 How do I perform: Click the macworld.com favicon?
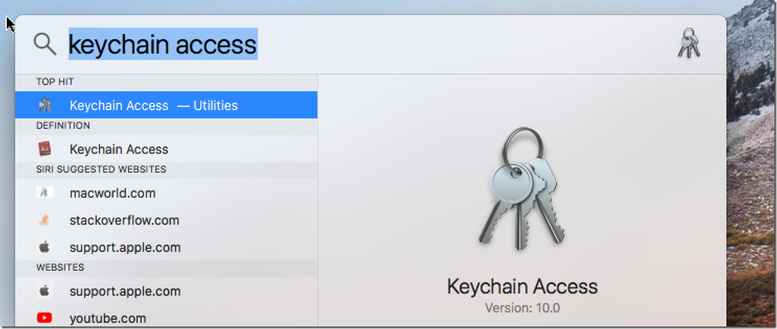point(44,193)
